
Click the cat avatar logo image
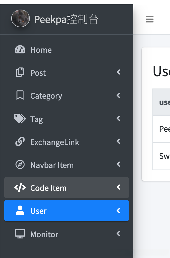point(21,19)
